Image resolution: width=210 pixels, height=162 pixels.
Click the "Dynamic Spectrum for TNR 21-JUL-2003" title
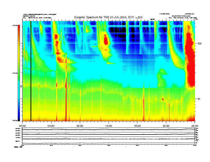[x=108, y=17]
